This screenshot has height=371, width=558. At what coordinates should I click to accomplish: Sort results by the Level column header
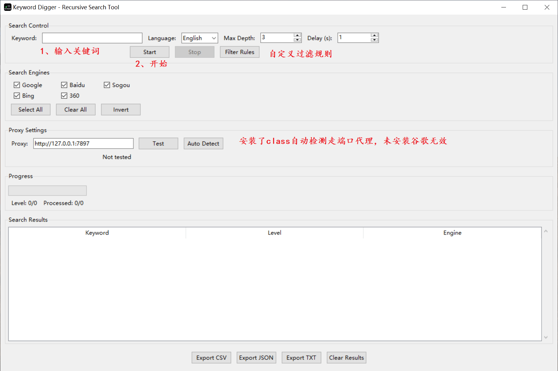[x=274, y=233]
